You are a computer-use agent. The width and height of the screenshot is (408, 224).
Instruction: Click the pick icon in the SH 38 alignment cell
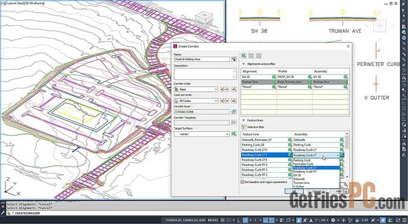274,77
